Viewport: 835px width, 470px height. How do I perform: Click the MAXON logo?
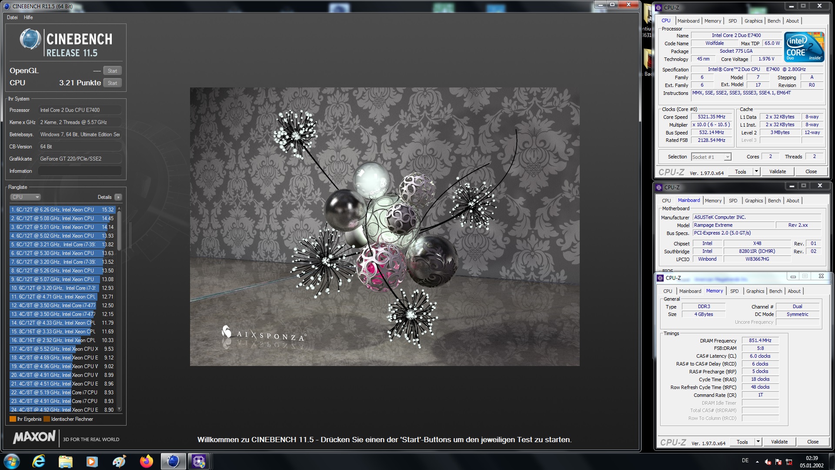[34, 437]
